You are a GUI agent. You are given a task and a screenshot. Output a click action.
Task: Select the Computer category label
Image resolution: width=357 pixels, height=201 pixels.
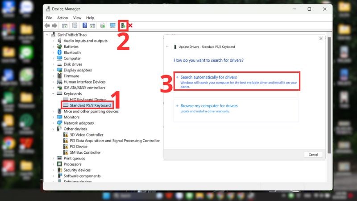(72, 59)
